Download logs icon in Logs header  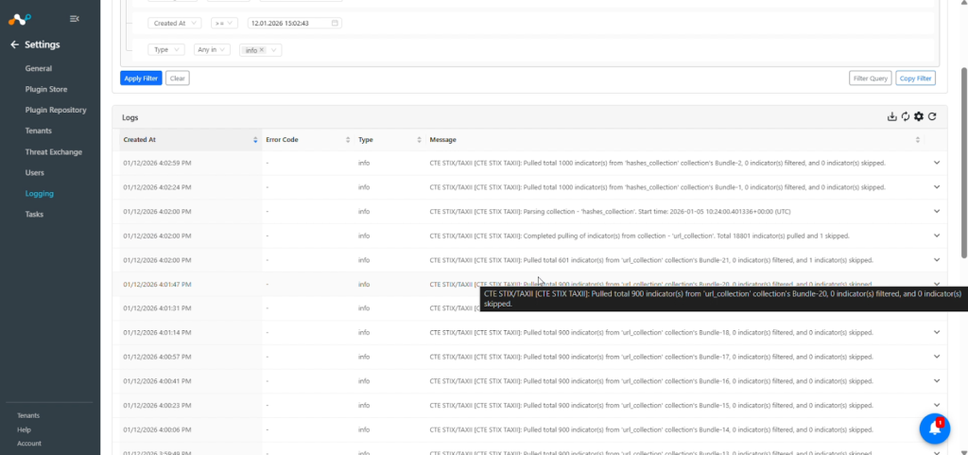(891, 116)
